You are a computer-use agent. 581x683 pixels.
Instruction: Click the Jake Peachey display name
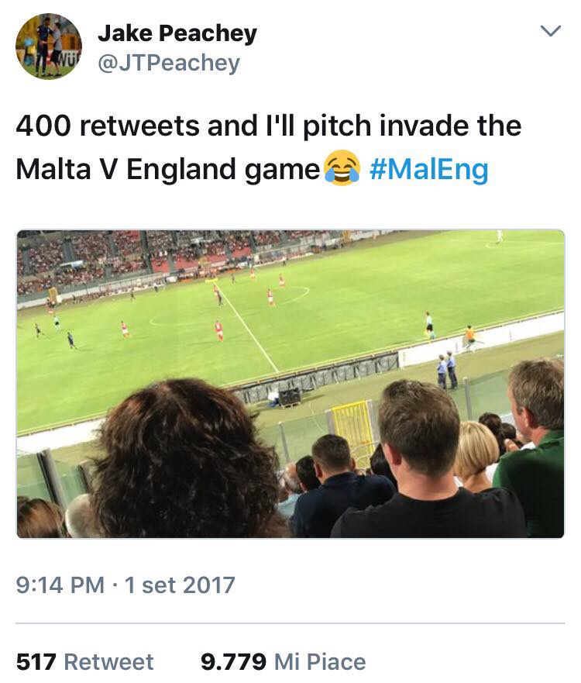click(x=177, y=33)
